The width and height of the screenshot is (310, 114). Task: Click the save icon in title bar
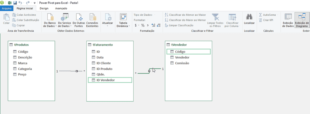click(x=15, y=3)
